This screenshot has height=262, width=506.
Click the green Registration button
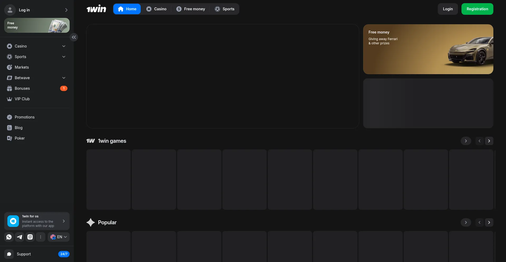[x=477, y=9]
